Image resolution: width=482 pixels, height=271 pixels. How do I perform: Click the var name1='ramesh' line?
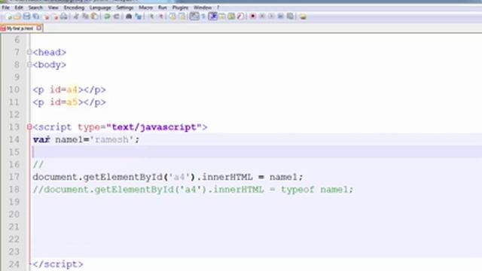[x=86, y=139]
